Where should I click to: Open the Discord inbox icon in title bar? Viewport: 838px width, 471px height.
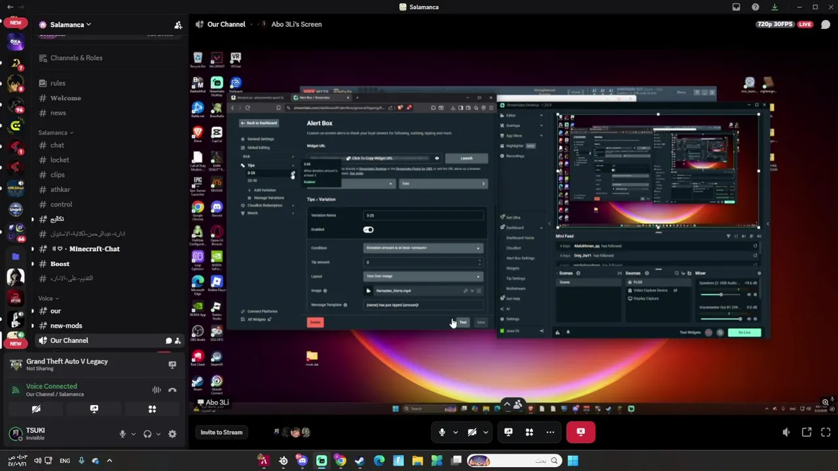coord(737,7)
